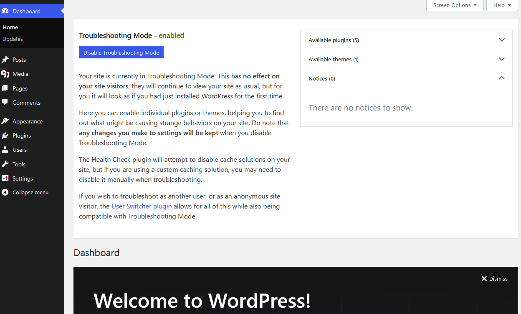This screenshot has height=314, width=521.
Task: Click the 'Troubleshooting Mode - enabled' heading
Action: tap(132, 35)
